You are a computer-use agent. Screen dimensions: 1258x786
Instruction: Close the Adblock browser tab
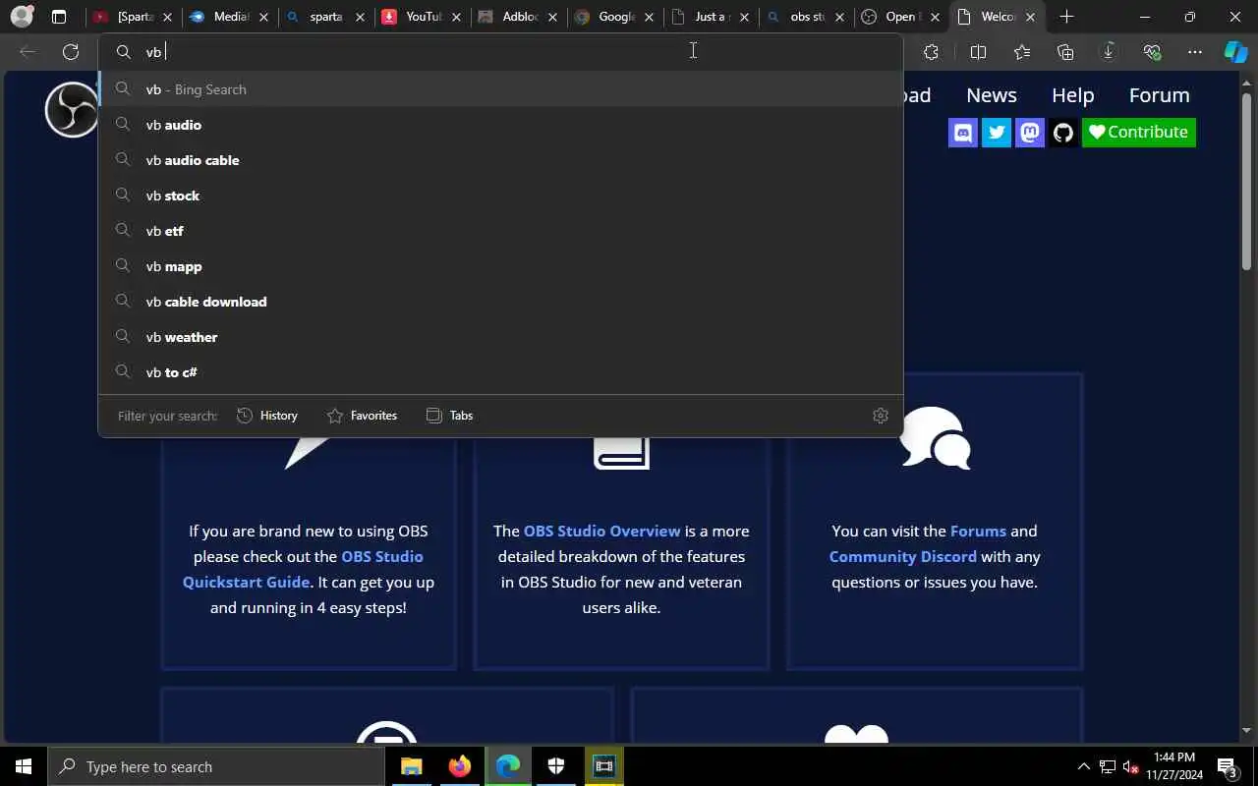[552, 17]
